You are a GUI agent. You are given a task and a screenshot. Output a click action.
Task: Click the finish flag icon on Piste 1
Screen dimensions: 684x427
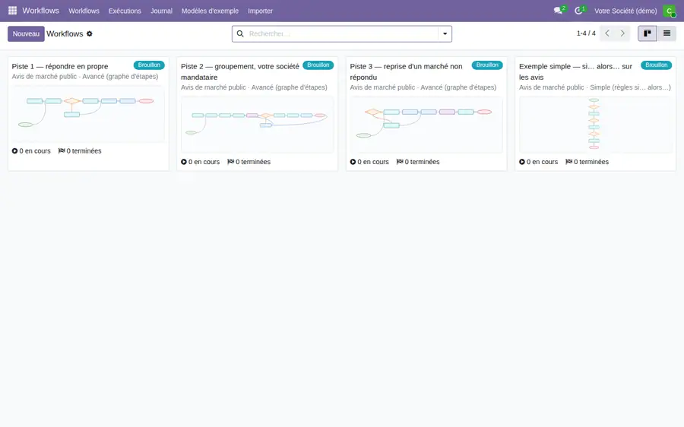point(62,151)
